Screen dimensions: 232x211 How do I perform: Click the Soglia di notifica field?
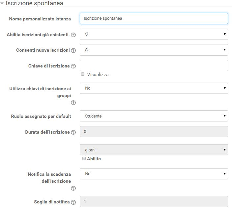pyautogui.click(x=154, y=201)
